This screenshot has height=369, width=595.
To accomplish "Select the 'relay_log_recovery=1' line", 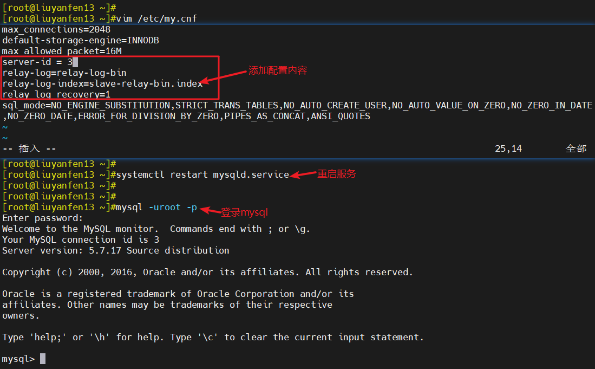I will [56, 94].
